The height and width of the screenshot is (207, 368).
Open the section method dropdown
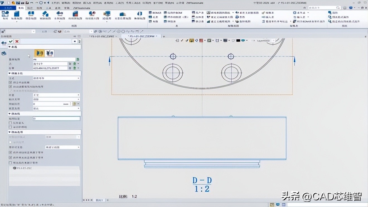pos(56,78)
